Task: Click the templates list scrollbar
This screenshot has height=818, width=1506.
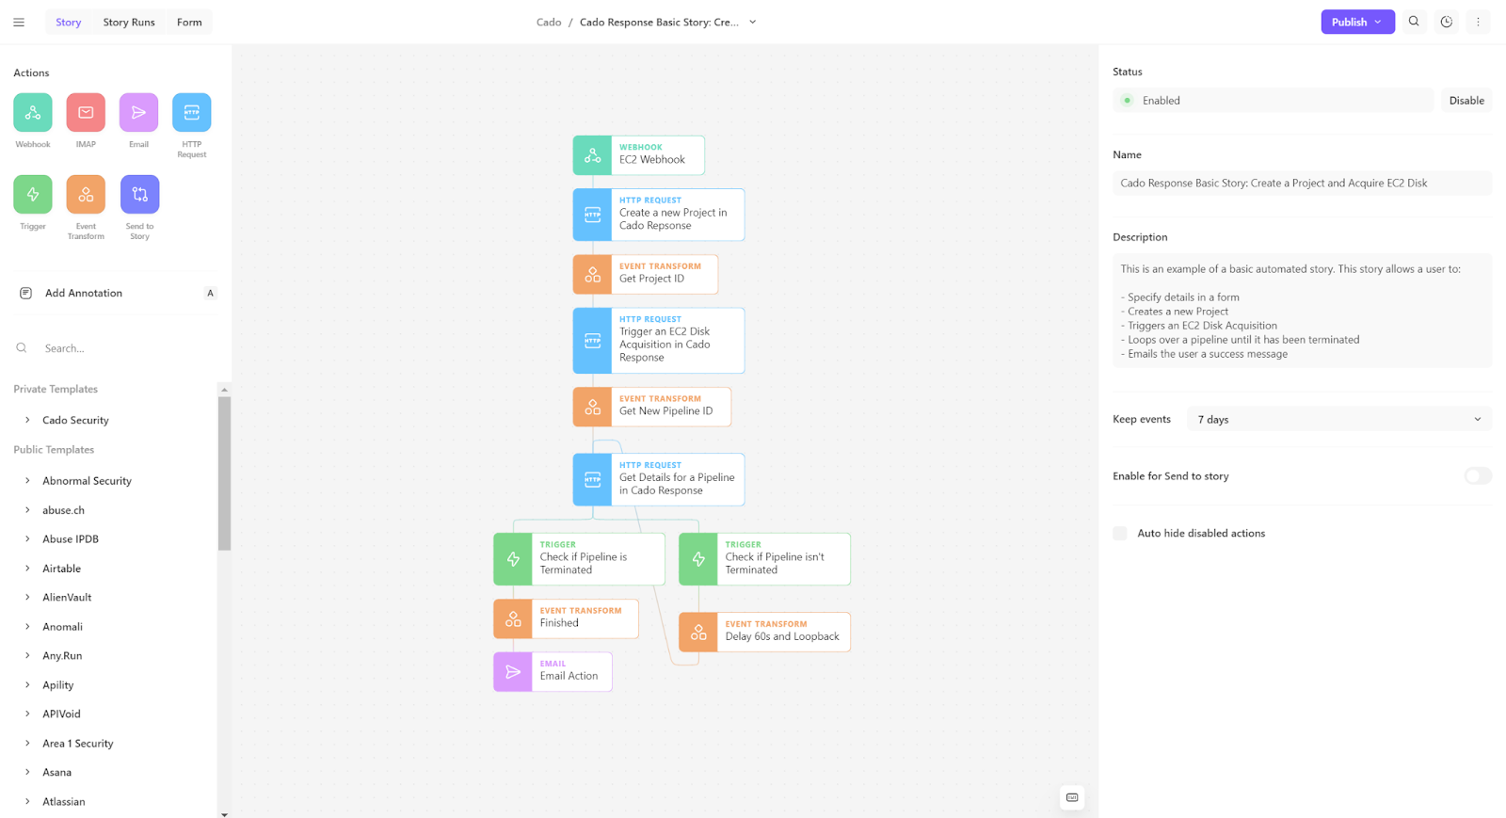Action: pos(224,473)
